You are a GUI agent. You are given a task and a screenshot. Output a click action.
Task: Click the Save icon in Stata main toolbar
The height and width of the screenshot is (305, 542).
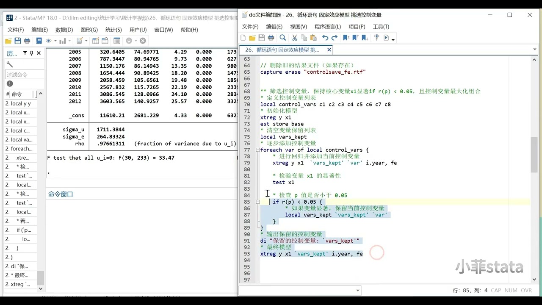tap(17, 41)
